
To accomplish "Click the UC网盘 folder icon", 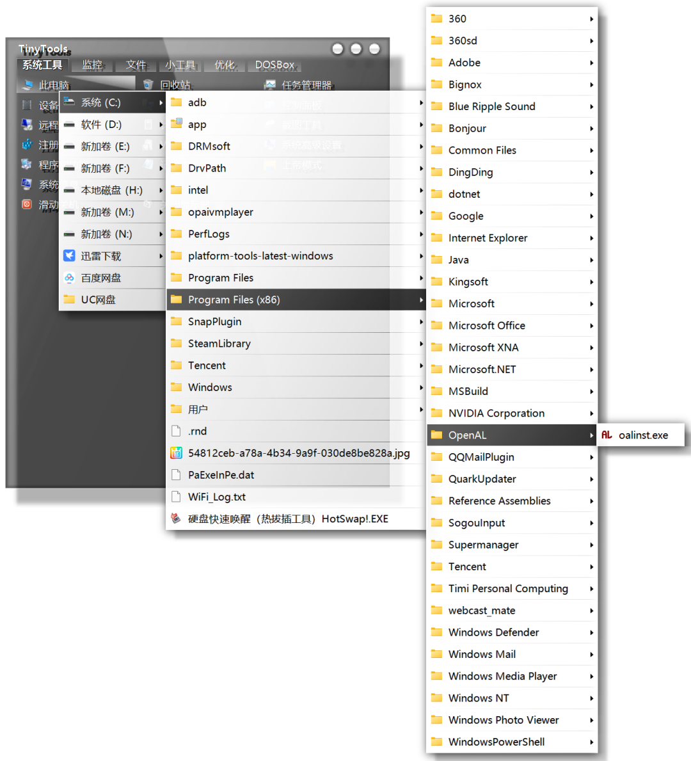I will [69, 300].
